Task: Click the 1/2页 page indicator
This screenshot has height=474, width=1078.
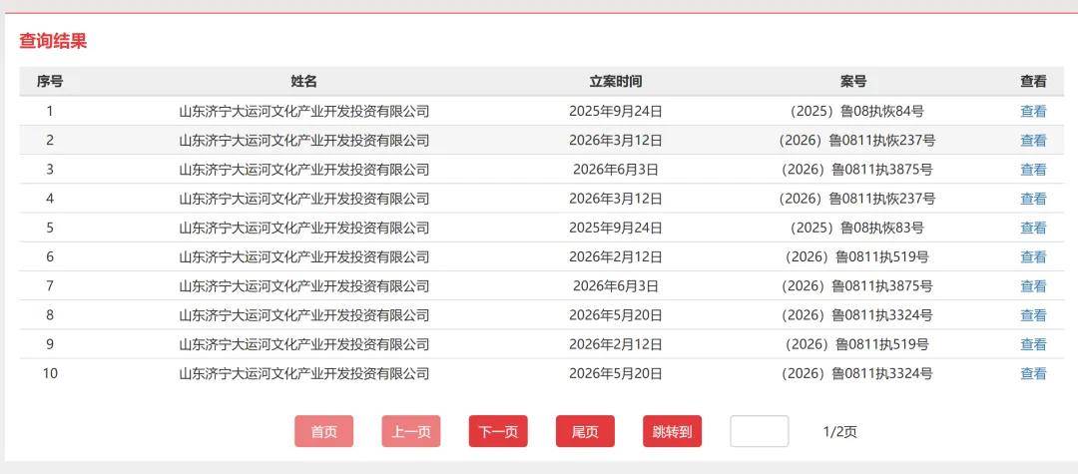Action: click(840, 432)
